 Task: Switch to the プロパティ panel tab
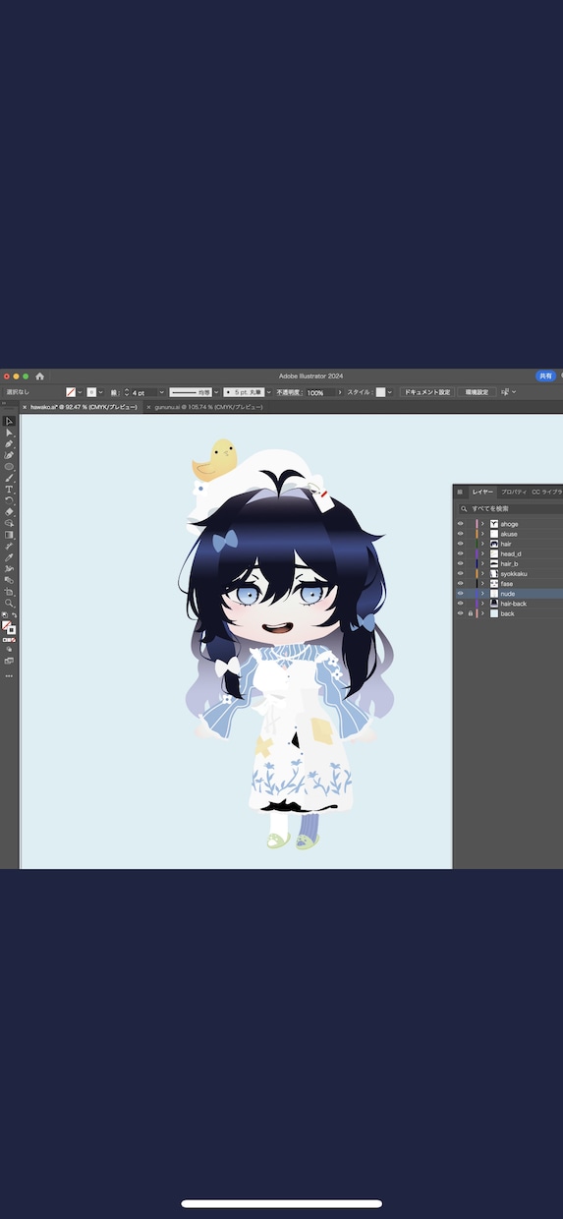click(x=513, y=492)
